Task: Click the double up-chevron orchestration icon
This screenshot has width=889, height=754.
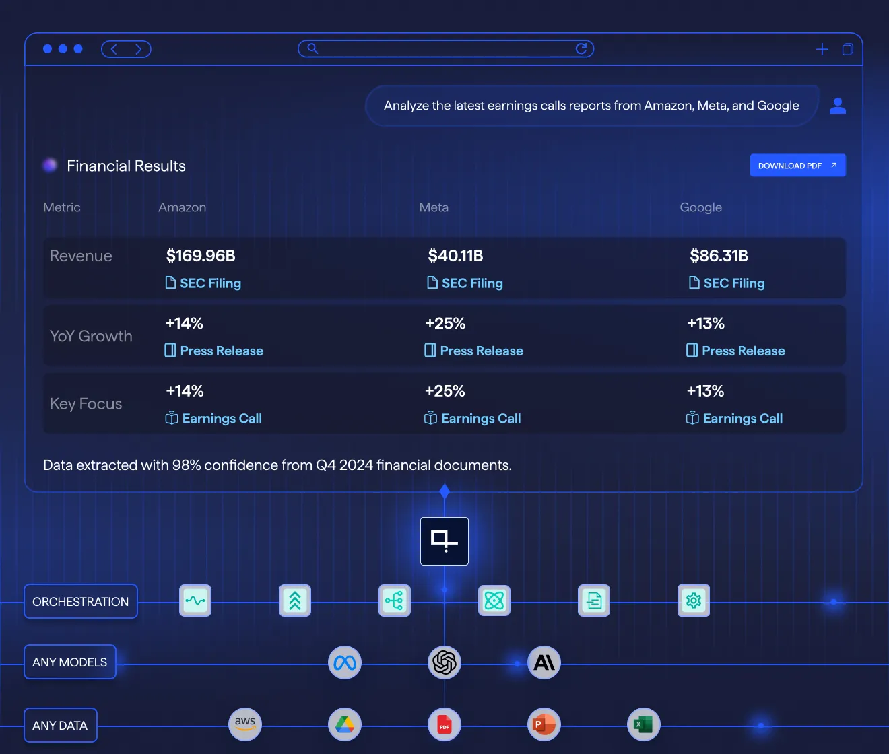Action: [x=295, y=601]
